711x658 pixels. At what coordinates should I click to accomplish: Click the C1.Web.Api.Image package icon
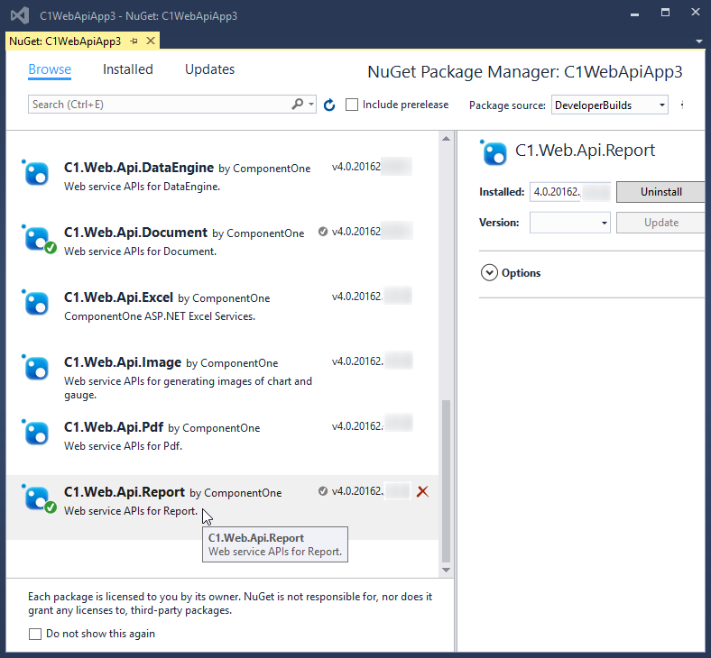click(36, 368)
